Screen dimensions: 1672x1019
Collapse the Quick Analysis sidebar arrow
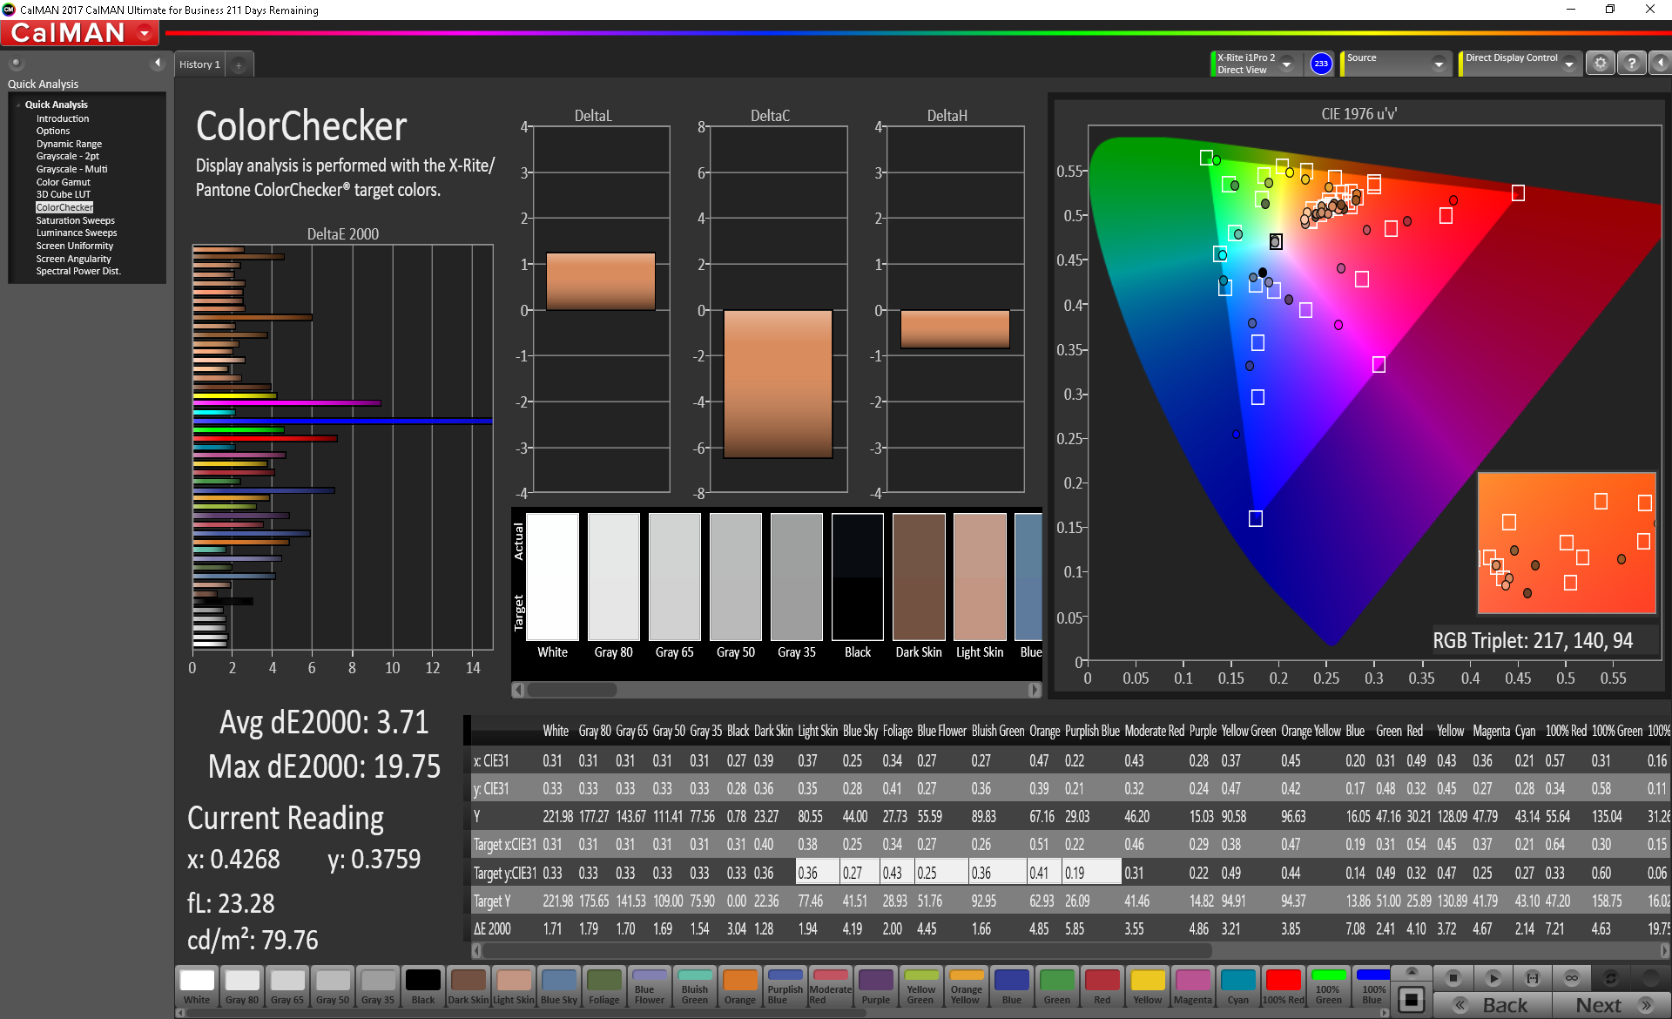[158, 63]
